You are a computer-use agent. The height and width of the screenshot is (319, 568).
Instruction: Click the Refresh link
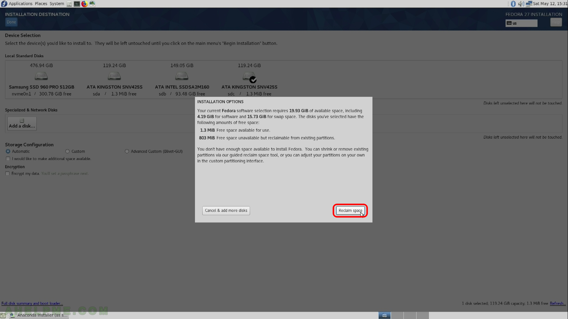point(558,303)
